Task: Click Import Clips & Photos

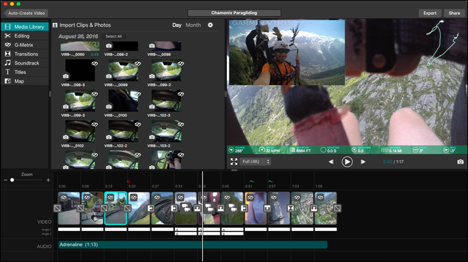Action: pos(84,25)
